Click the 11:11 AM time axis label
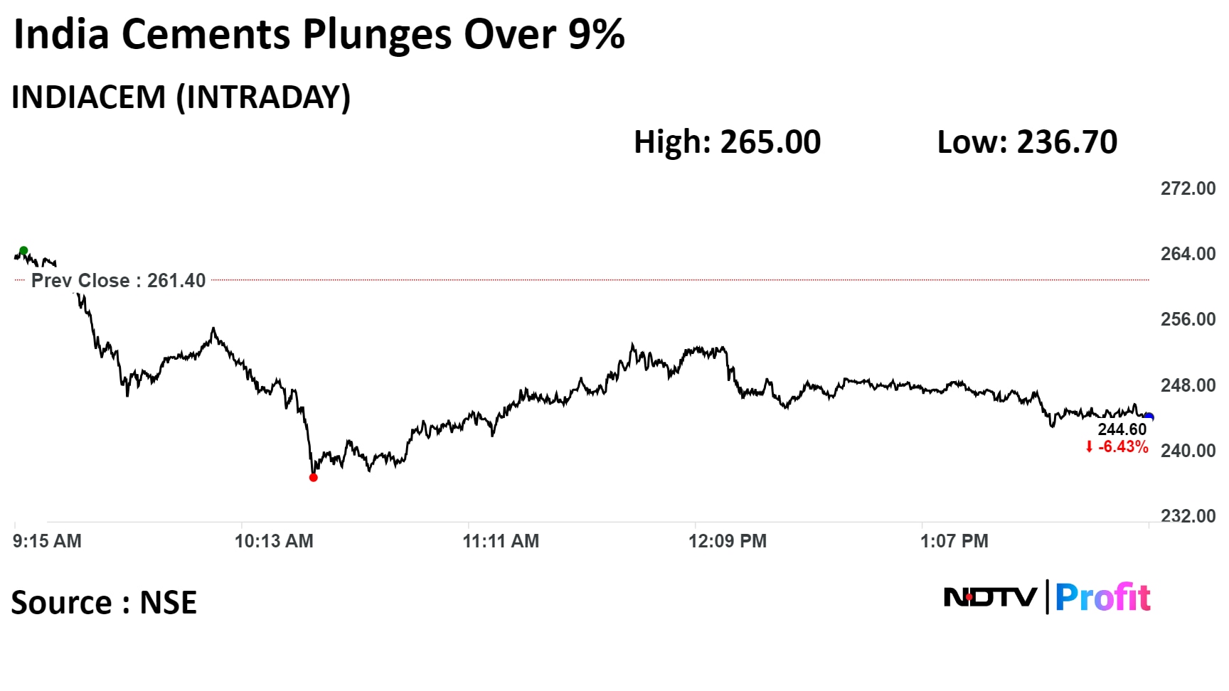This screenshot has width=1229, height=691. (x=501, y=541)
